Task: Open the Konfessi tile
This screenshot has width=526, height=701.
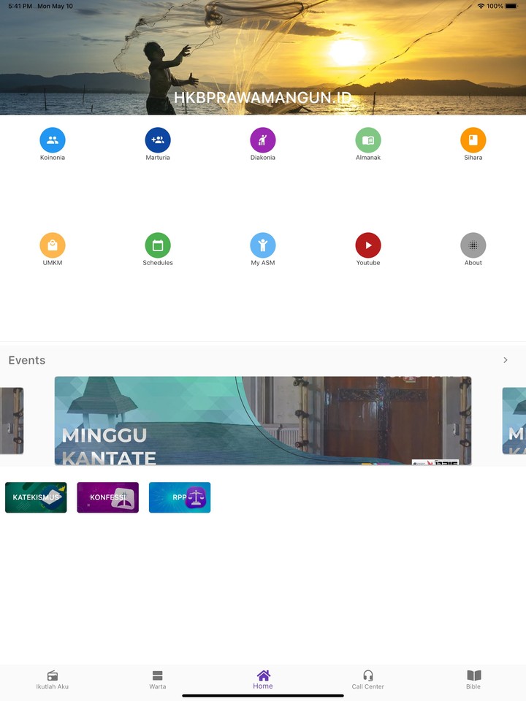Action: tap(108, 497)
